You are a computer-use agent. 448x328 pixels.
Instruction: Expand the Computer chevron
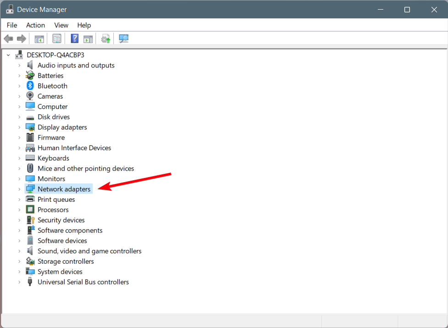click(19, 106)
